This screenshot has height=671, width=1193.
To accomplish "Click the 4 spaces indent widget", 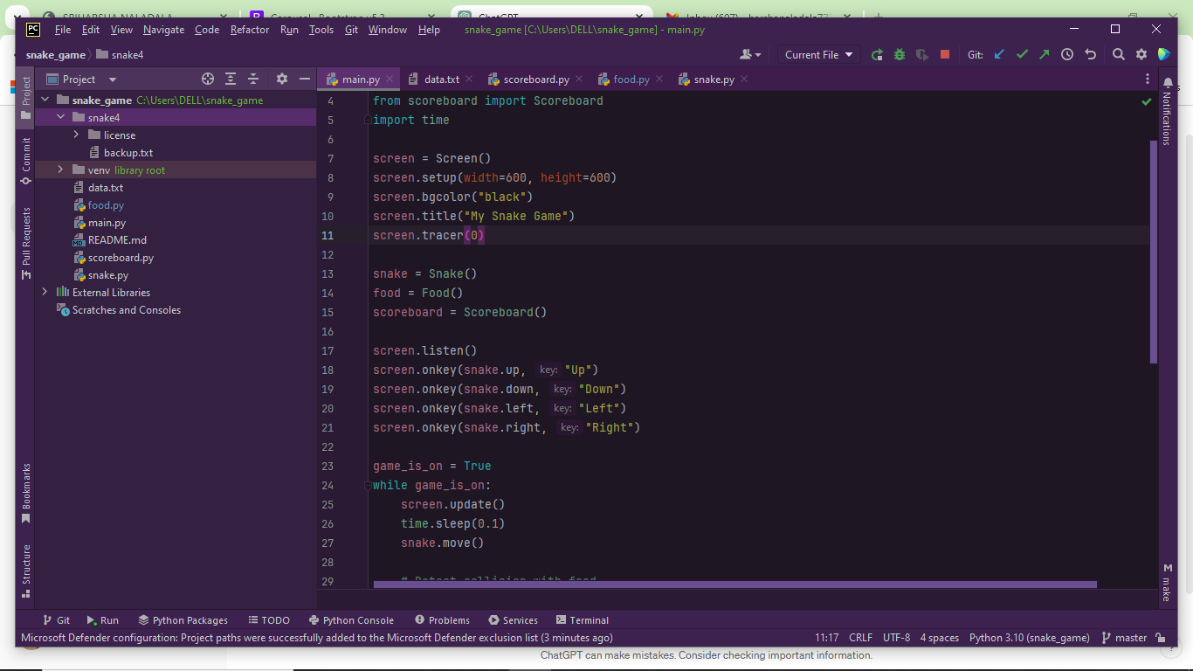I will pos(939,638).
